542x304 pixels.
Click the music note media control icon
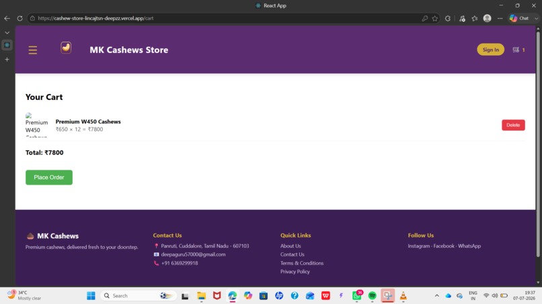coord(462,19)
